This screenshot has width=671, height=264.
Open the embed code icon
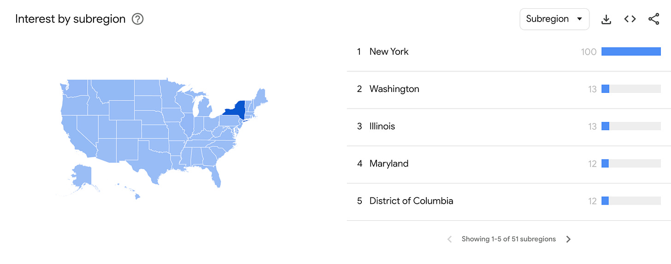pyautogui.click(x=630, y=19)
